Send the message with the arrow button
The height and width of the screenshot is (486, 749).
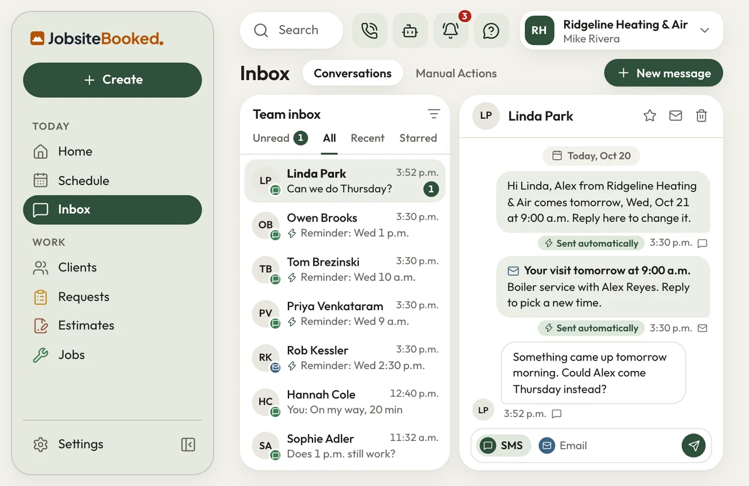[693, 446]
